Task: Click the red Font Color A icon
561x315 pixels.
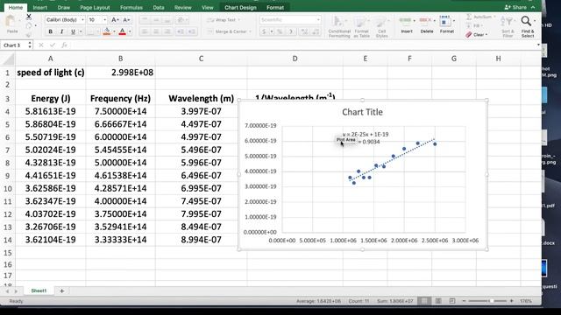Action: 123,31
